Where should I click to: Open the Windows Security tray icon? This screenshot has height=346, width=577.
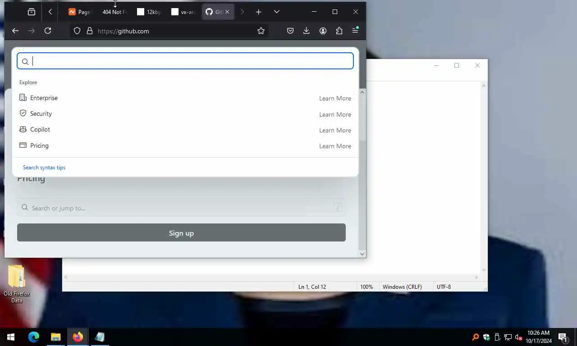coord(486,337)
